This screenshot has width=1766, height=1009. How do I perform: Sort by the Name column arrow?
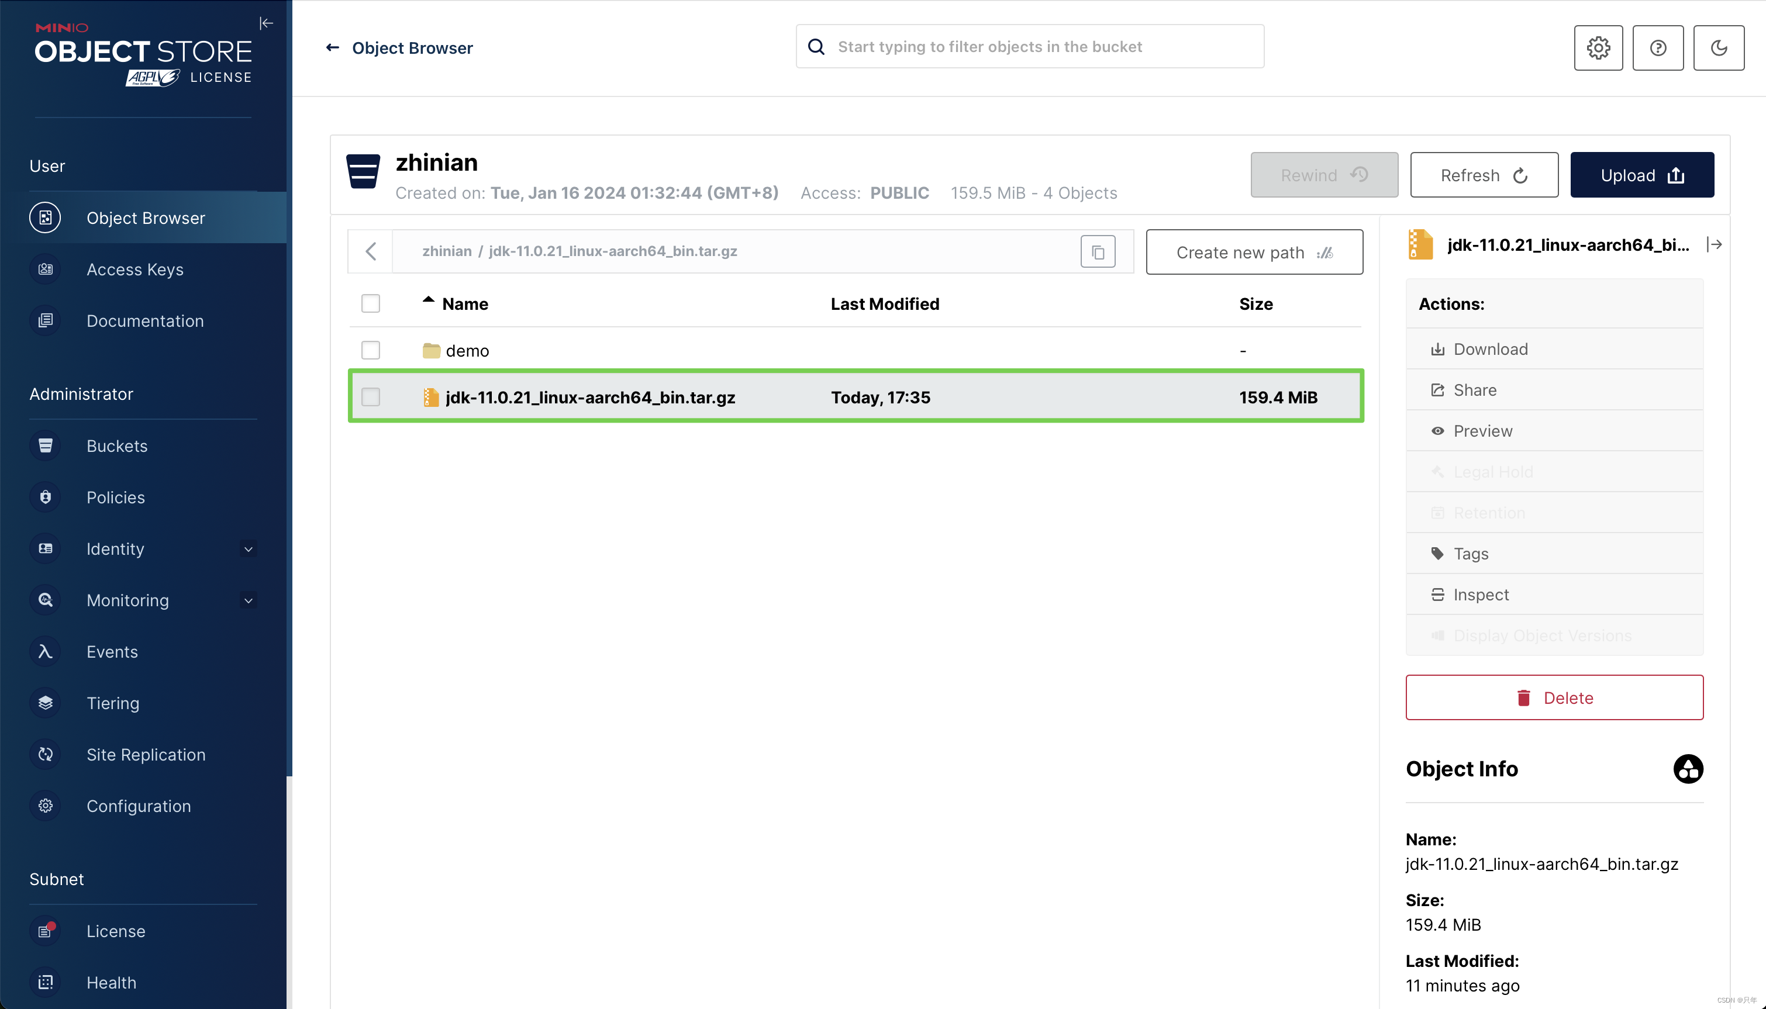point(428,300)
